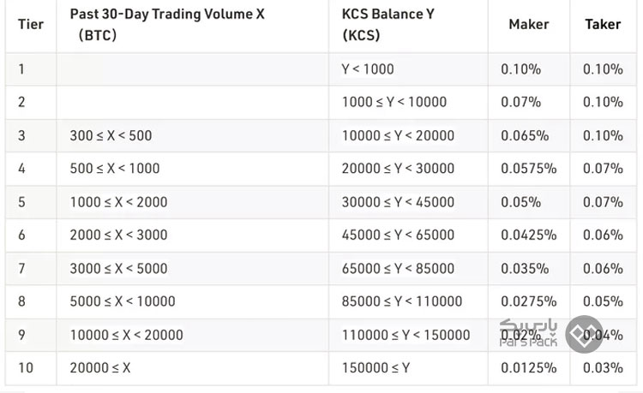The image size is (643, 393).
Task: Select the Tier 1 row number
Action: click(x=21, y=68)
